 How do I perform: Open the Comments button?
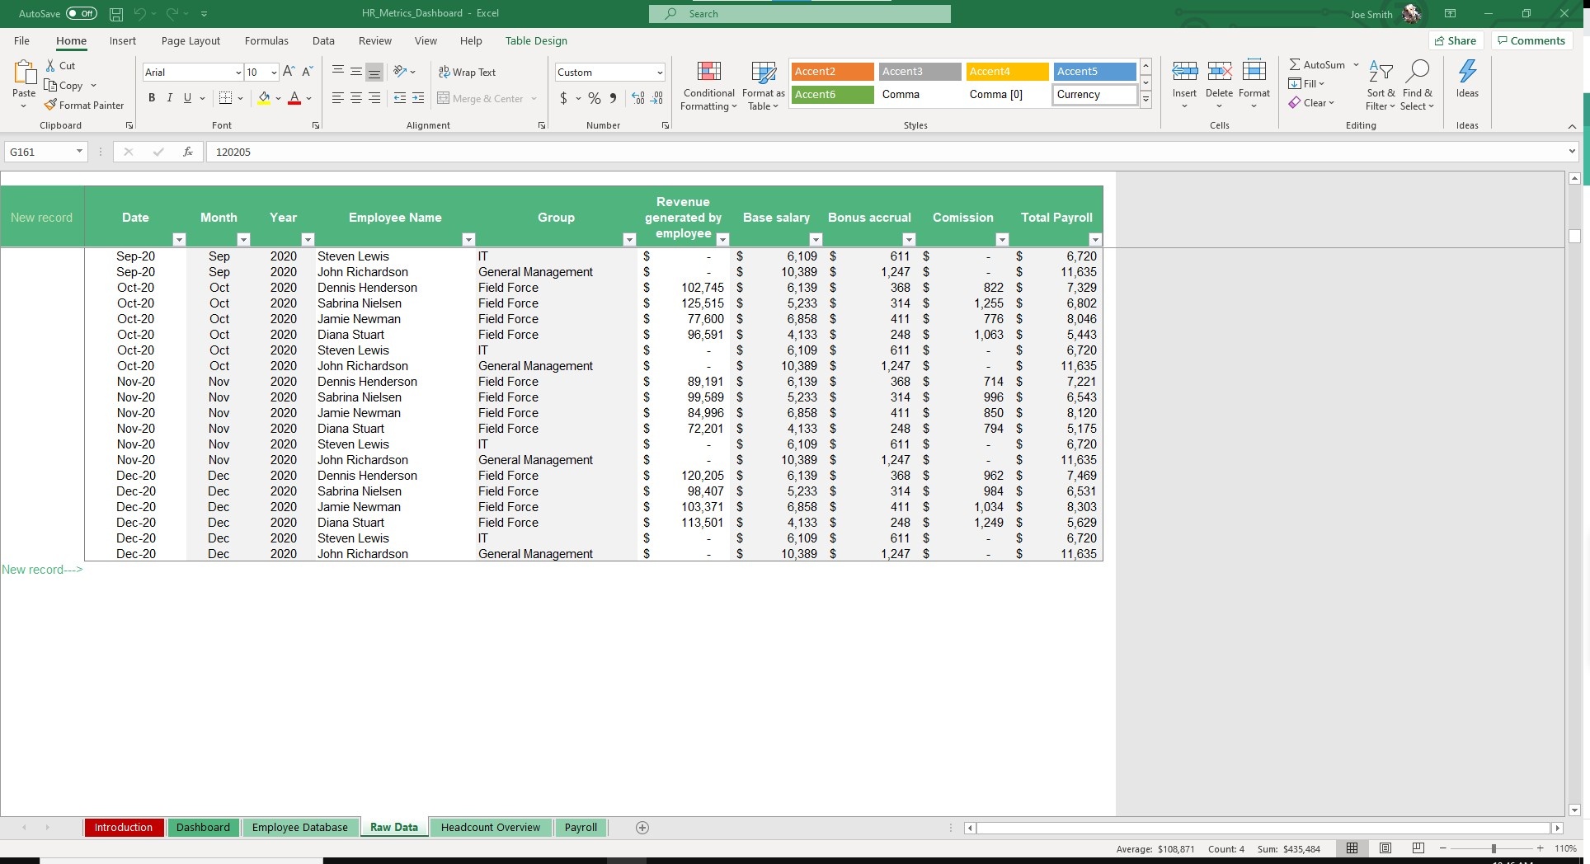click(1531, 40)
